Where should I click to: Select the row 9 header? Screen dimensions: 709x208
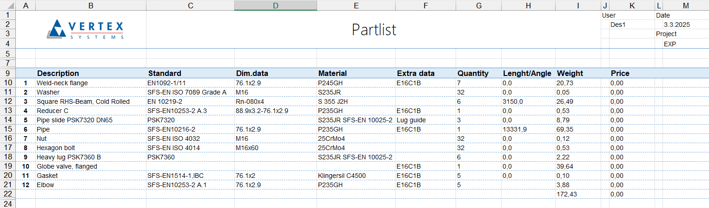click(7, 73)
